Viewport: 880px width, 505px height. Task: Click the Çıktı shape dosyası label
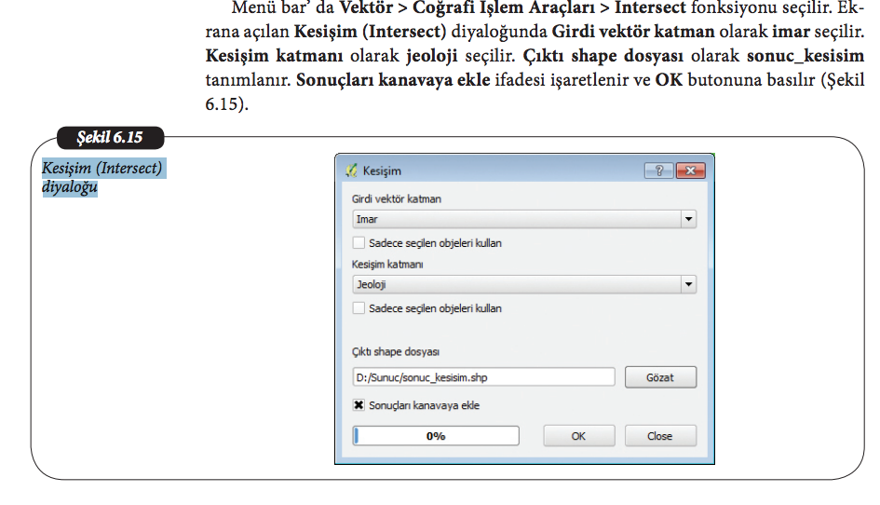pyautogui.click(x=395, y=352)
